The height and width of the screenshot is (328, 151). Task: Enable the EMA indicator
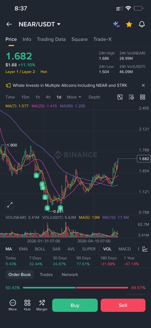[x=23, y=249]
